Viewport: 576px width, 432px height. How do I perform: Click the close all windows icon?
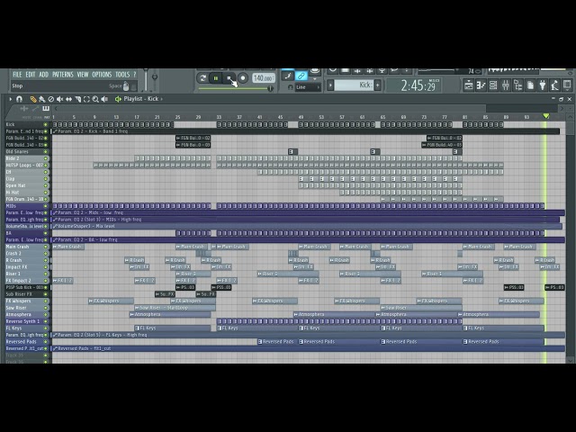point(567,85)
